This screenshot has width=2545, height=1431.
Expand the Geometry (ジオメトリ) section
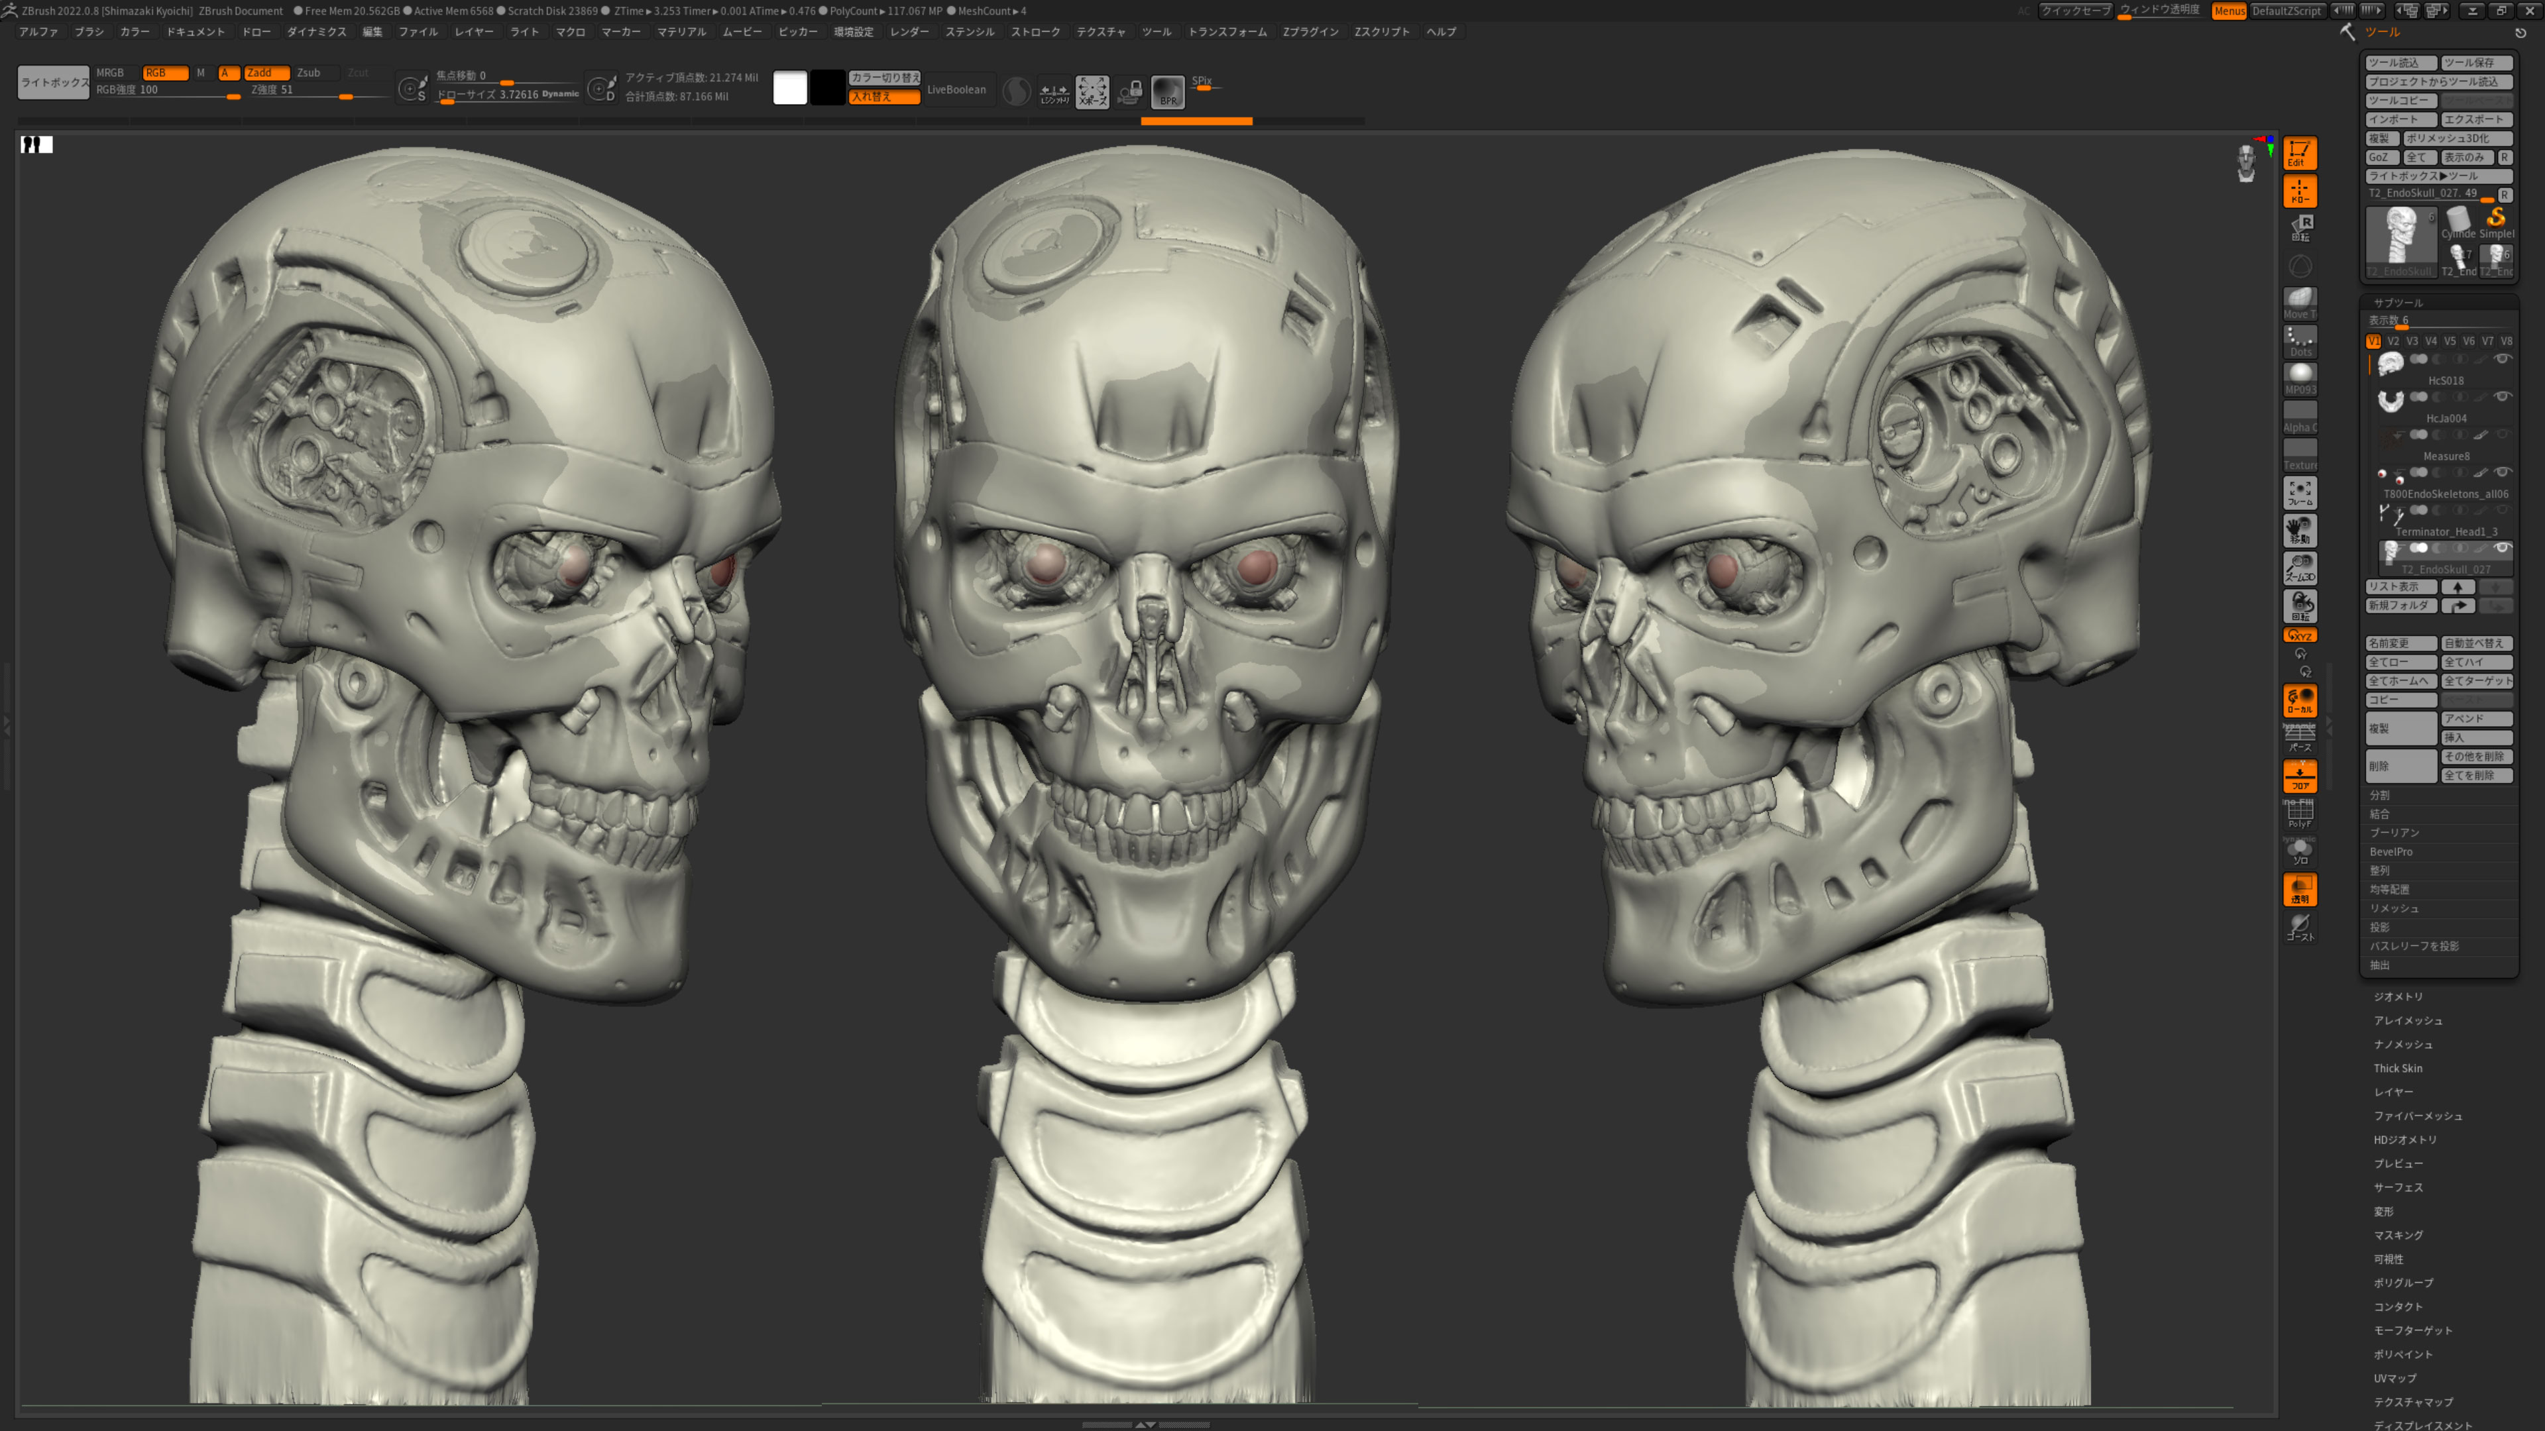tap(2398, 996)
